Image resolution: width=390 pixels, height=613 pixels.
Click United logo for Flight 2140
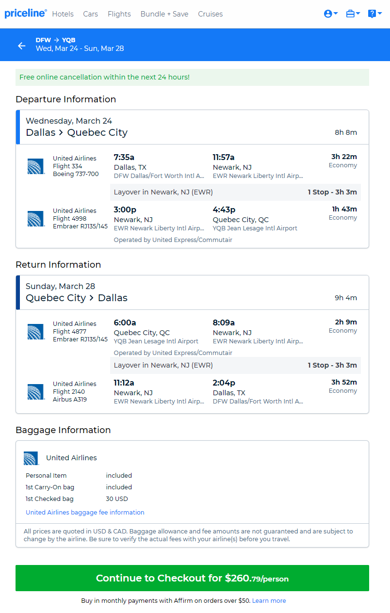click(x=36, y=392)
